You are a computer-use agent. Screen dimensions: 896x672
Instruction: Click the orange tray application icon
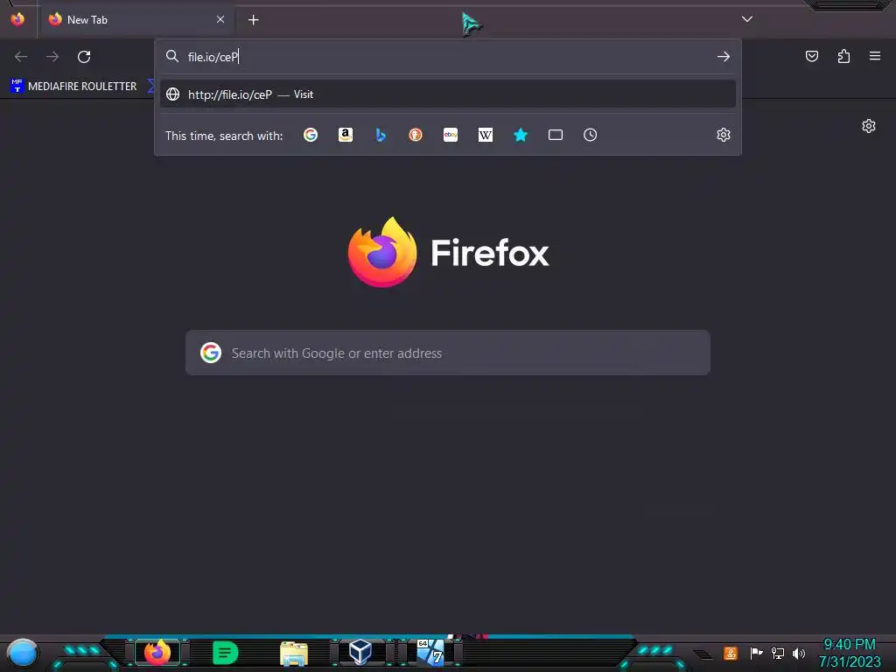(x=731, y=653)
